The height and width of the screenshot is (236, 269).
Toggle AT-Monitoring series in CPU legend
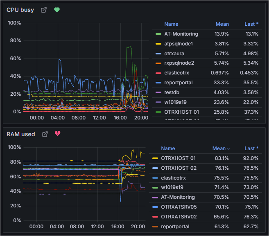point(181,34)
